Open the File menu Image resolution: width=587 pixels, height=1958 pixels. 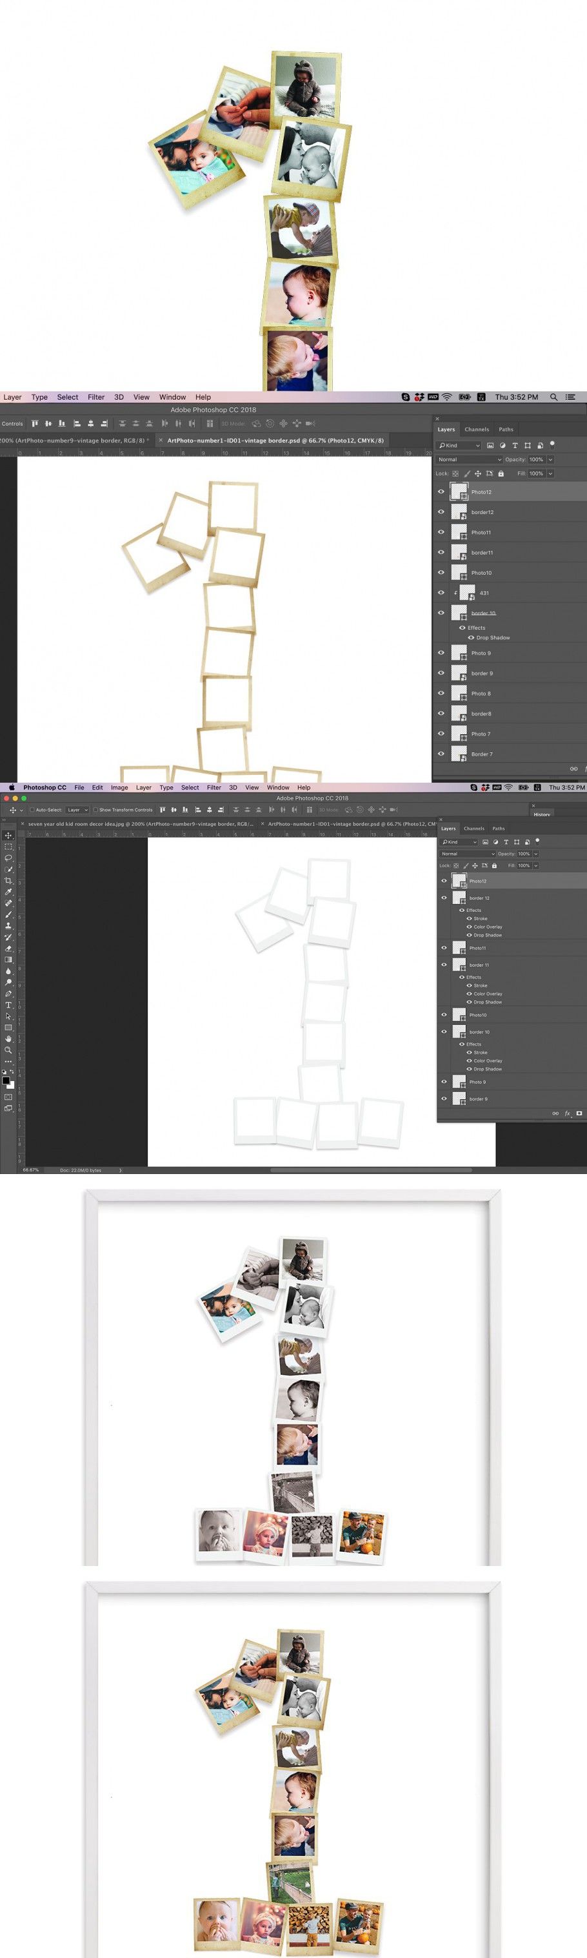click(x=79, y=787)
